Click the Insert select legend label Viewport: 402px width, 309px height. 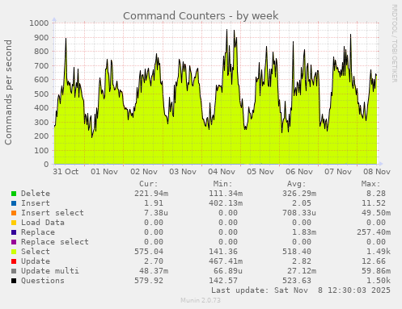click(x=53, y=213)
